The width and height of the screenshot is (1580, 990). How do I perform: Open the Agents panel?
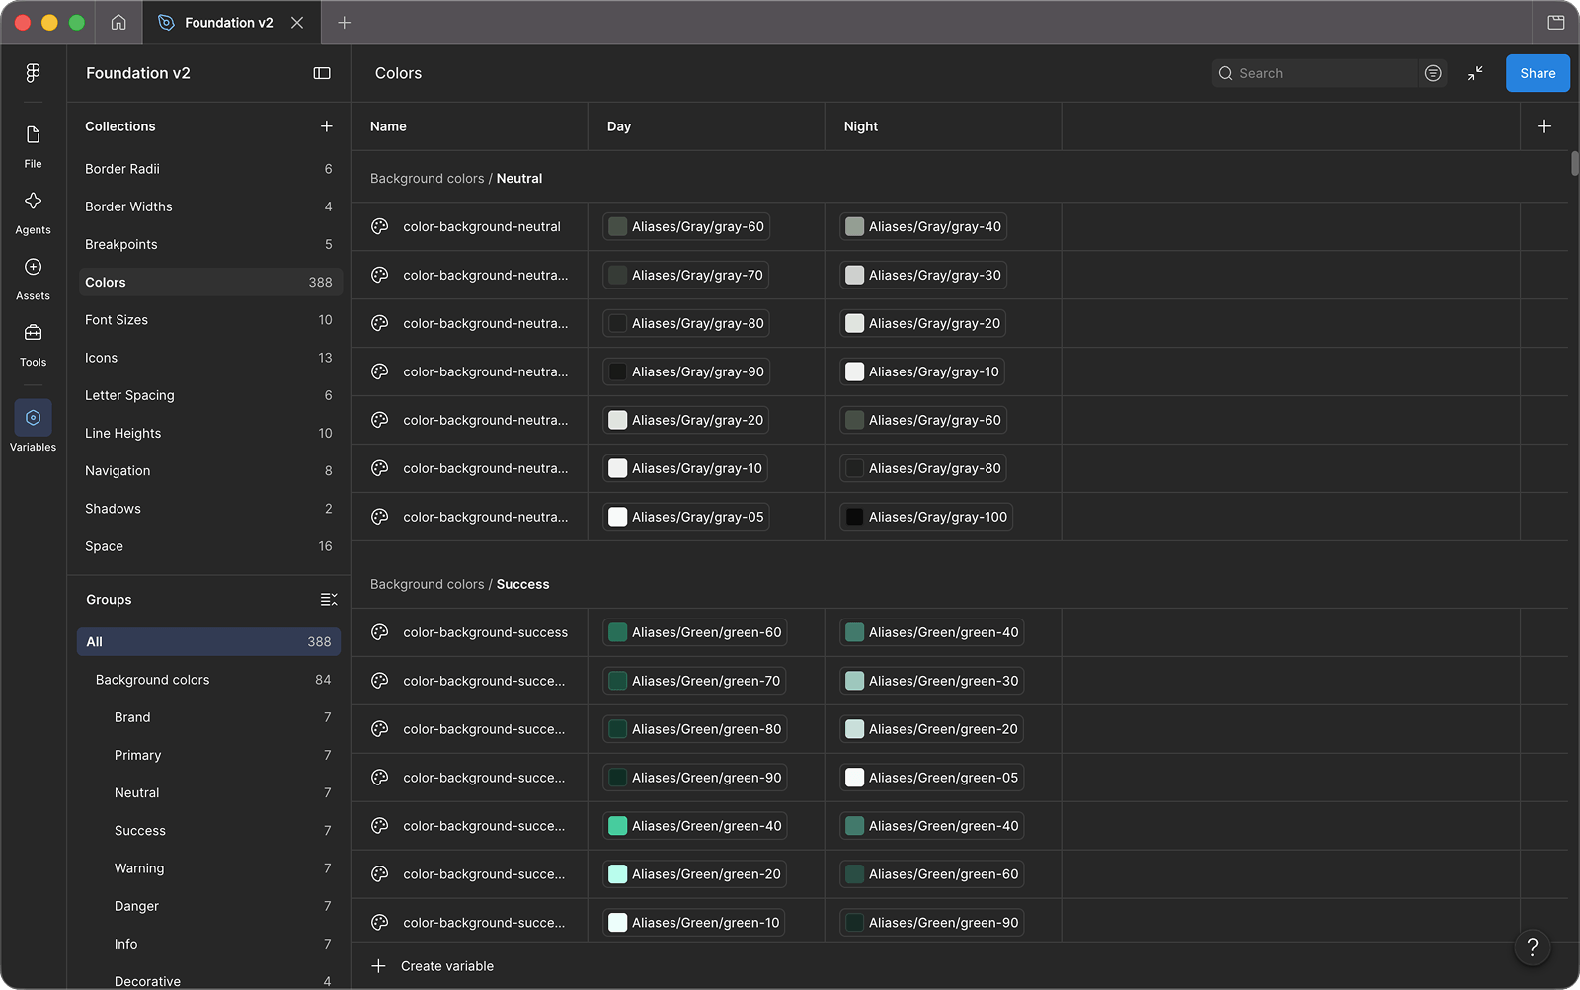(x=33, y=211)
